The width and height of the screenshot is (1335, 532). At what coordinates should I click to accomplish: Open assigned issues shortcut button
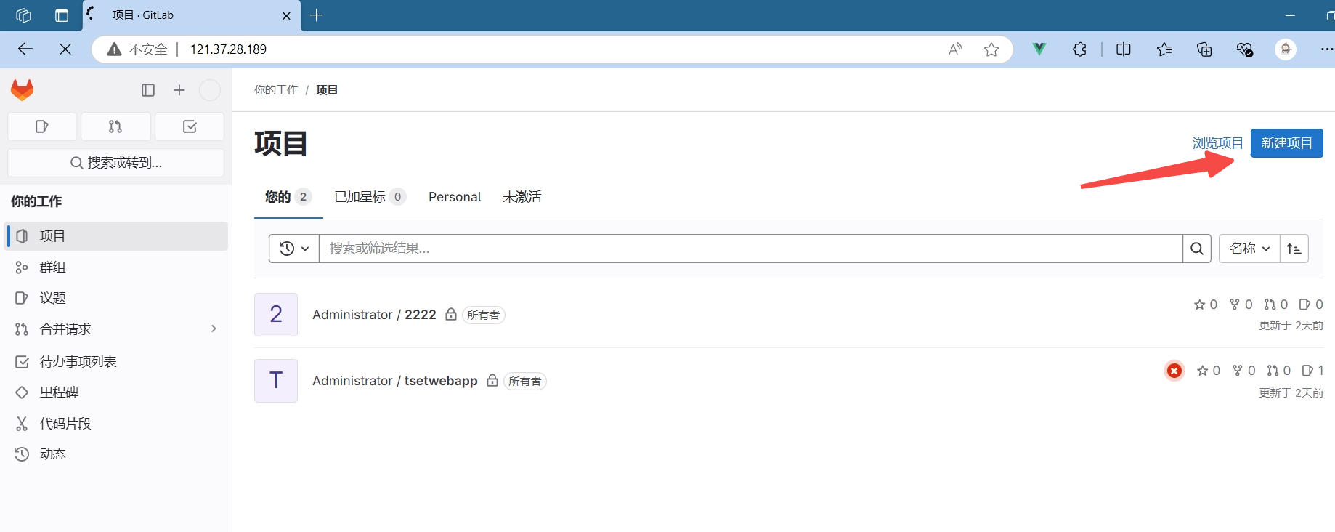pos(42,126)
